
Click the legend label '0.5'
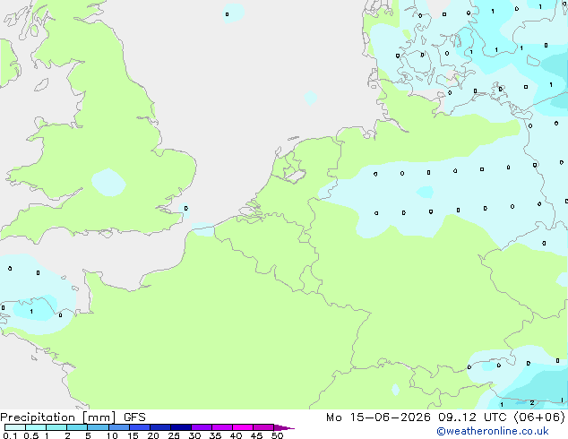coord(31,435)
